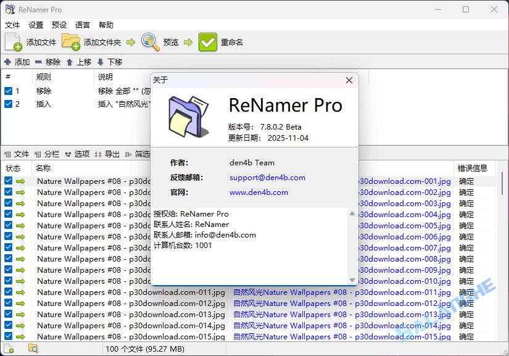
Task: Click the folder-search icon in status bar
Action: [34, 349]
